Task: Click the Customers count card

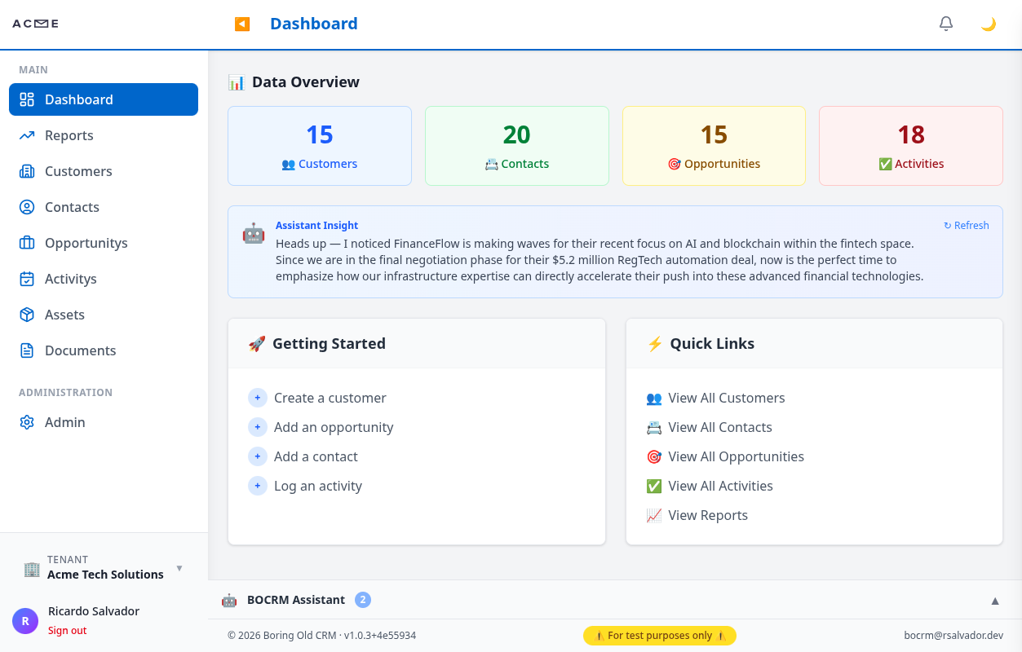Action: pyautogui.click(x=319, y=146)
